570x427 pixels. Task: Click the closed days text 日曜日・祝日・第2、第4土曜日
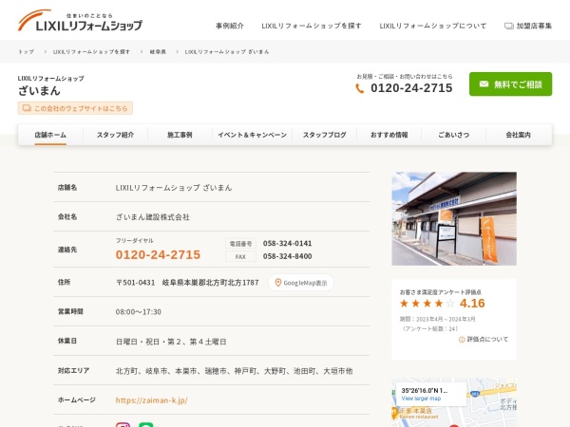tap(171, 342)
